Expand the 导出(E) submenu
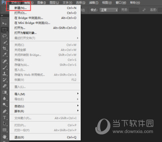162x142 pixels. (78, 99)
